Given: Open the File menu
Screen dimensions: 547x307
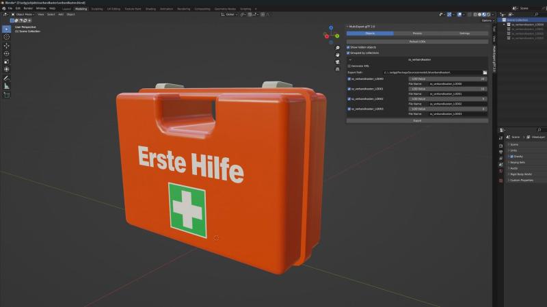Looking at the screenshot, I should point(10,8).
